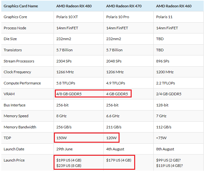Click the "$99 US (2 GB)?" price
The image size is (204, 172).
tap(169, 160)
